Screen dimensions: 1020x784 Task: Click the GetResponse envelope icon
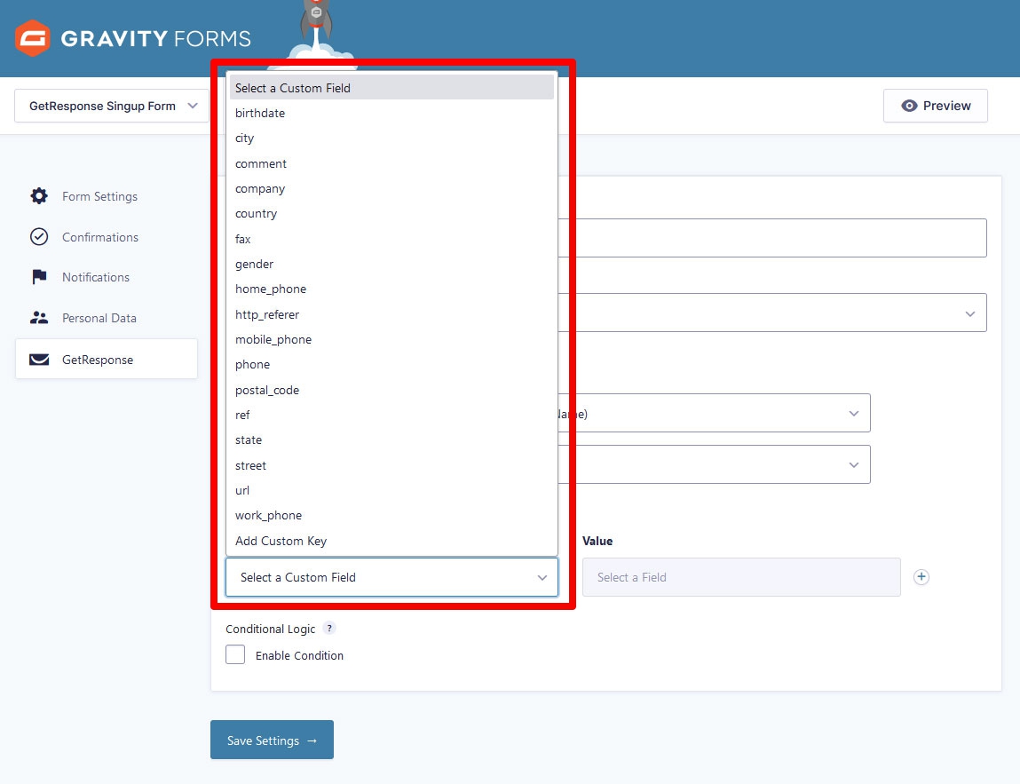[39, 359]
